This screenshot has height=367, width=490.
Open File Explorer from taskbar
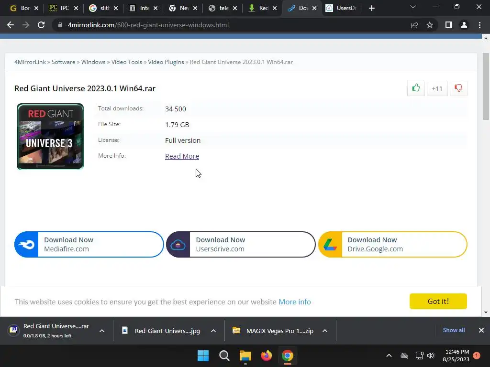pyautogui.click(x=245, y=356)
